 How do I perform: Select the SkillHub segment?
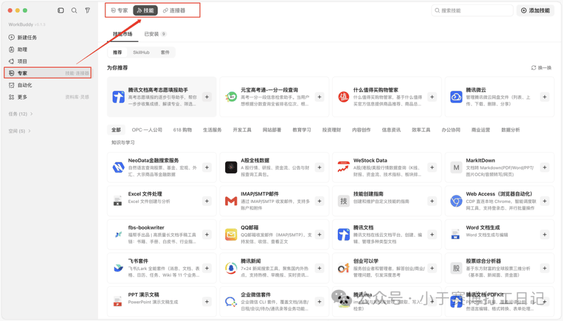tap(141, 53)
